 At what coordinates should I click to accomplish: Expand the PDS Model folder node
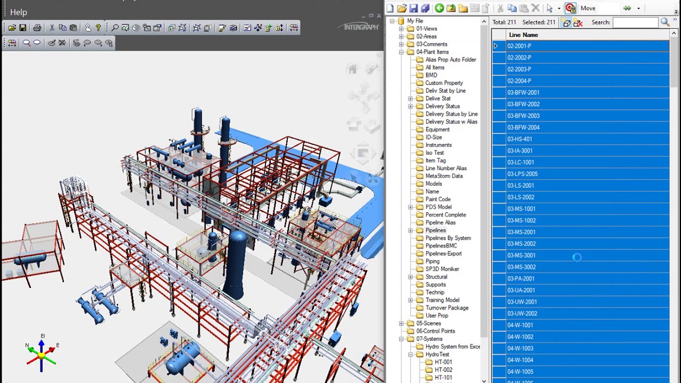[x=410, y=207]
